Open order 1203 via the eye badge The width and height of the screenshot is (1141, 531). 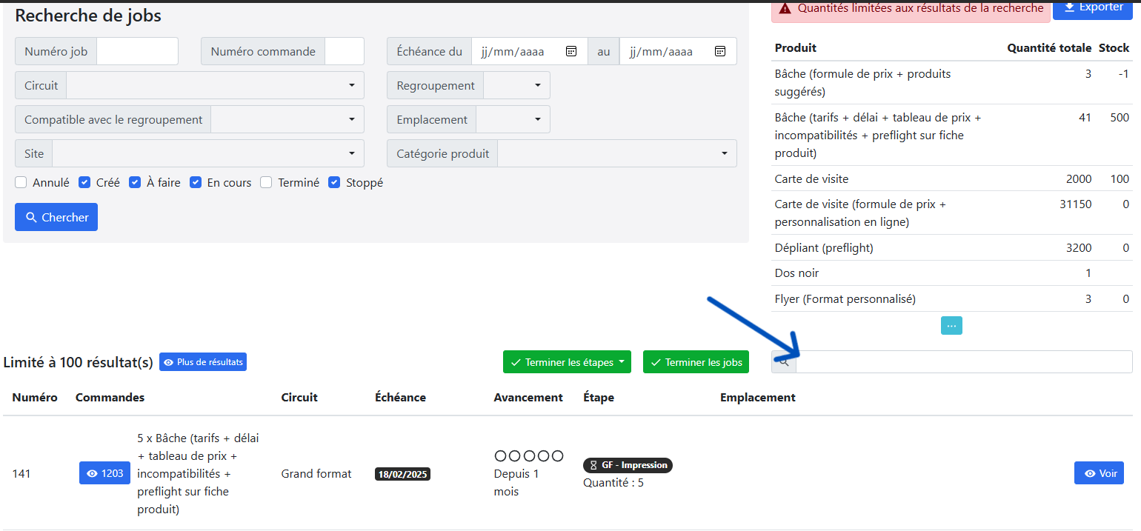click(104, 473)
